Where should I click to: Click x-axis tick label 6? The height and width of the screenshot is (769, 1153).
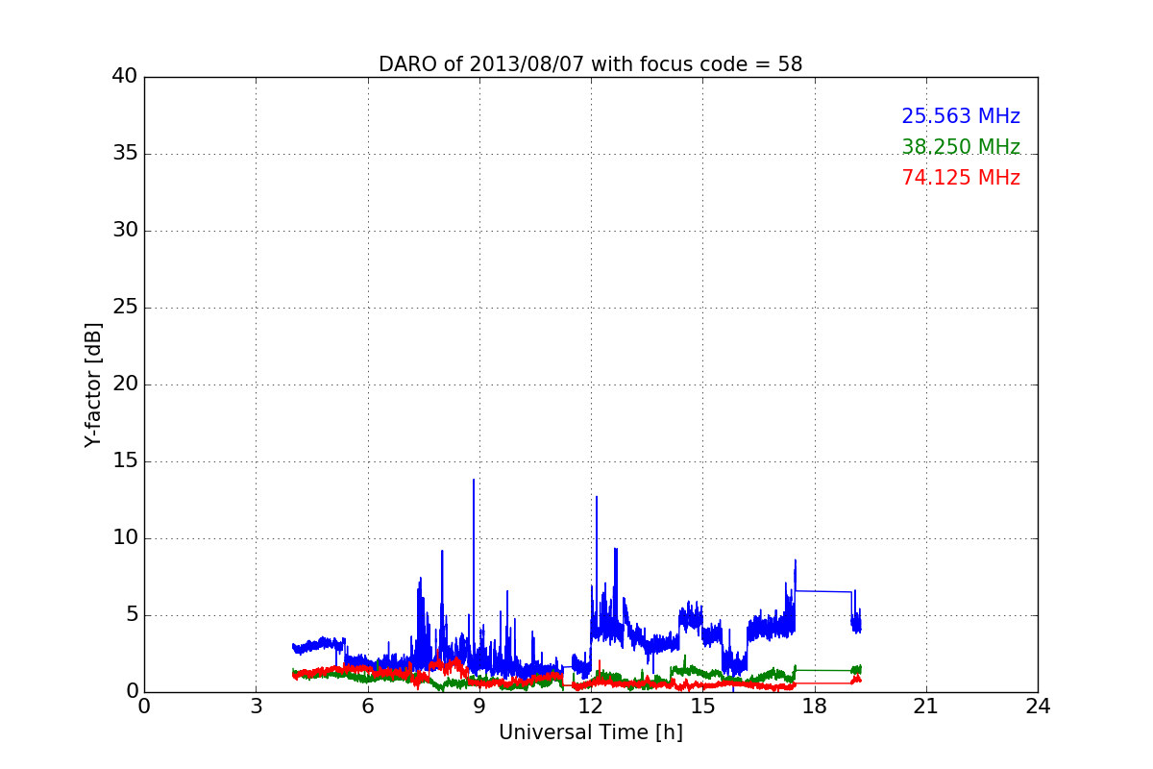coord(367,707)
